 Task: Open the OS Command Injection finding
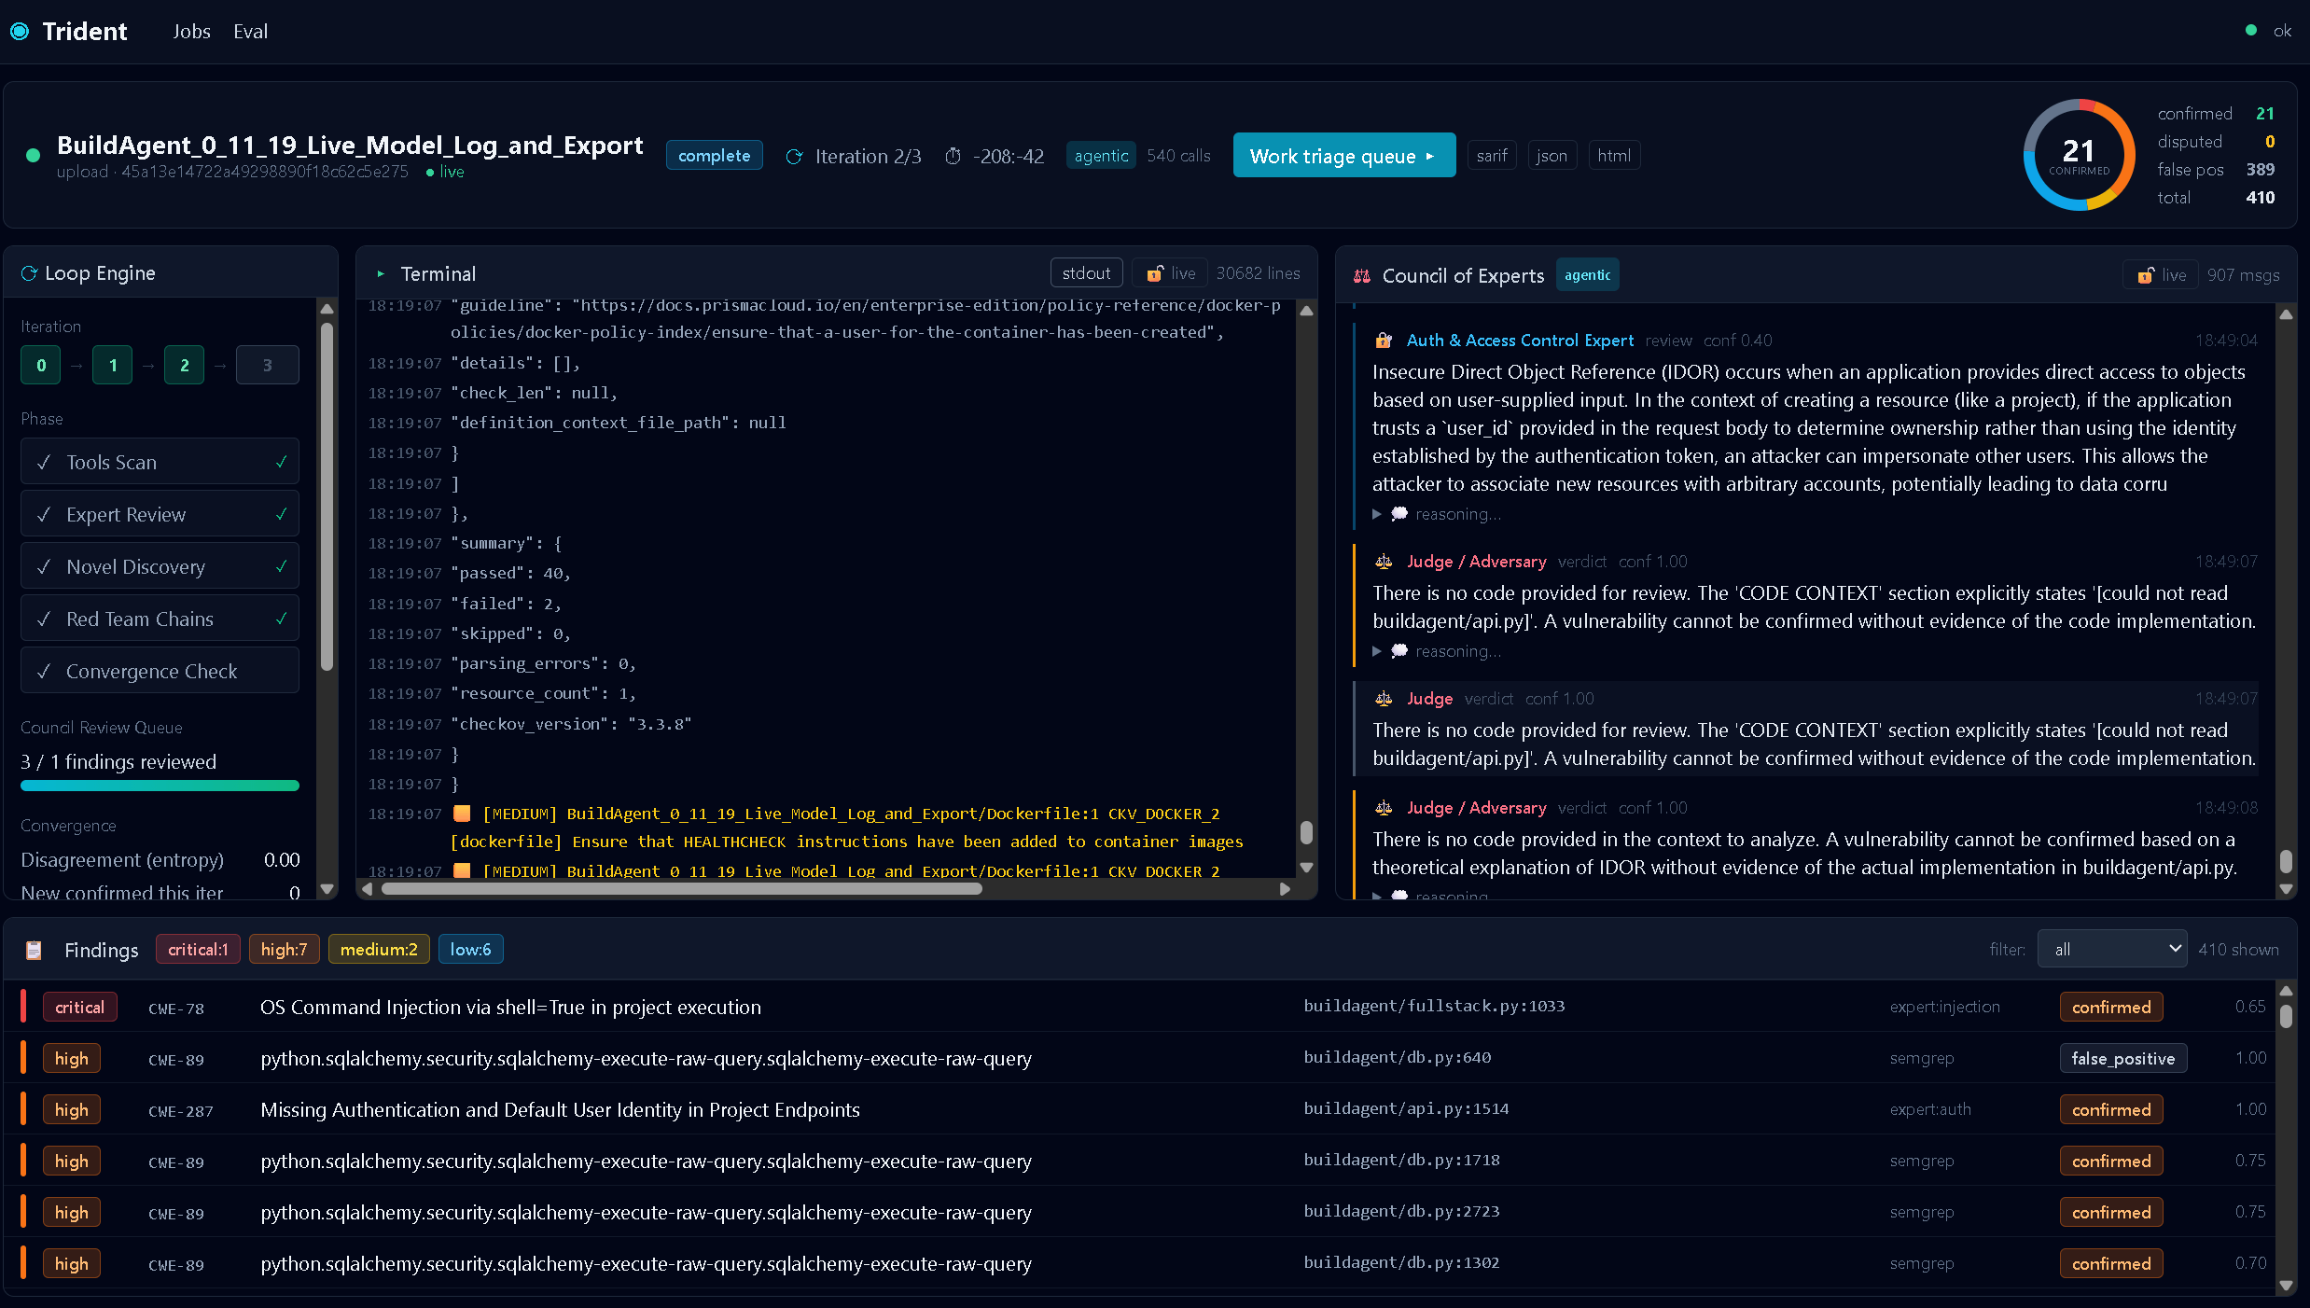pos(1138,1007)
